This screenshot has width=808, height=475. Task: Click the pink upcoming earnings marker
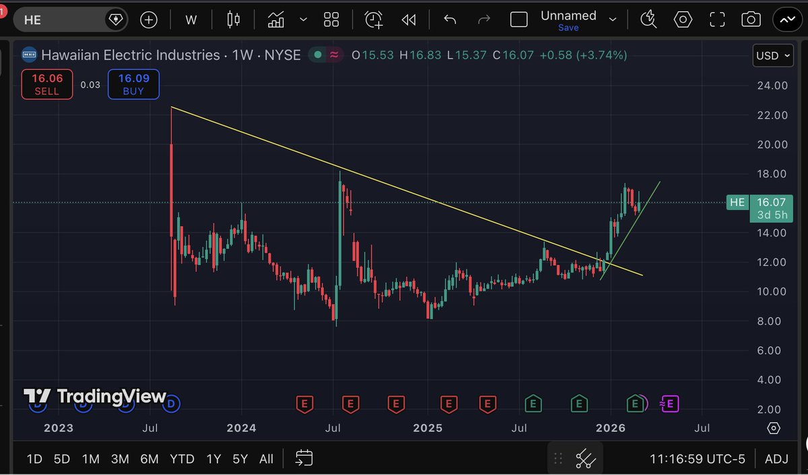point(670,404)
